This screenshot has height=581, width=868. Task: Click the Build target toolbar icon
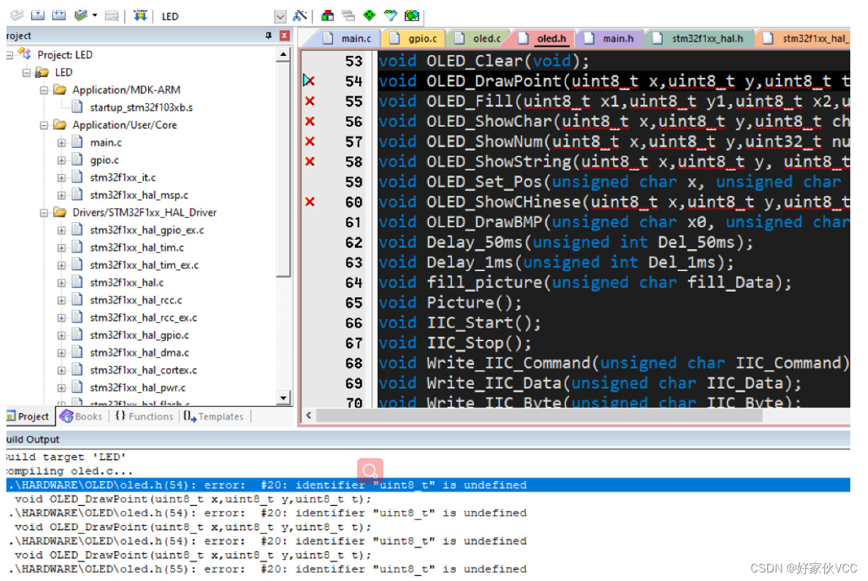tap(38, 15)
